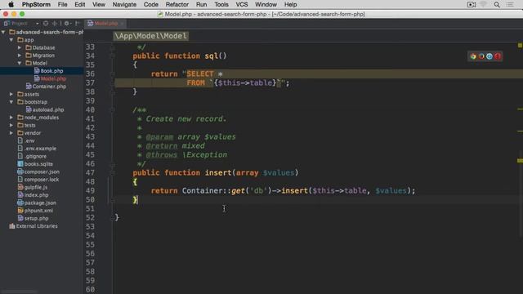Close the Model.php editor tab
Screen dimensions: 523x294
pyautogui.click(x=122, y=24)
